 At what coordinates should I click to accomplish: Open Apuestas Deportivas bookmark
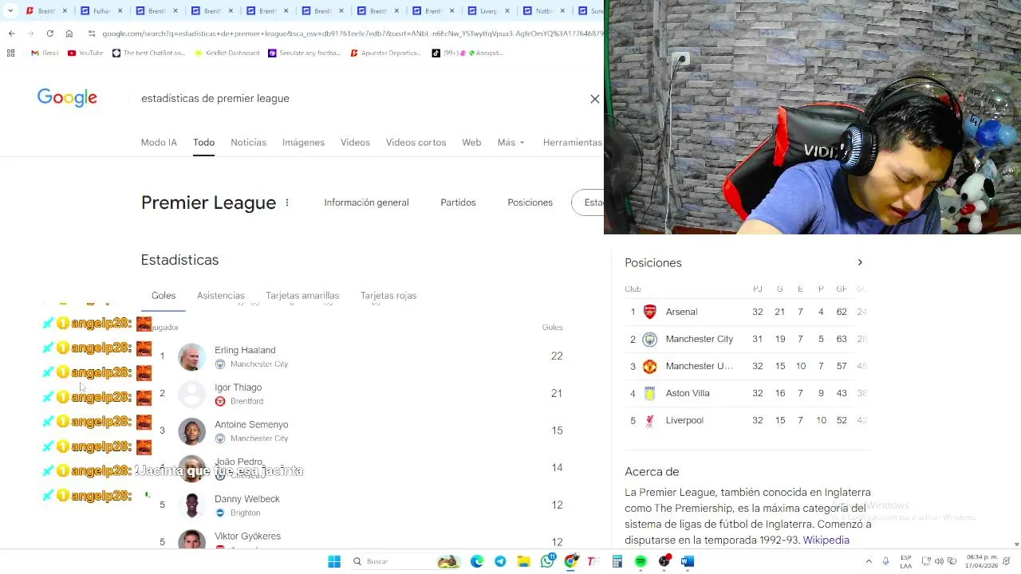pyautogui.click(x=385, y=53)
